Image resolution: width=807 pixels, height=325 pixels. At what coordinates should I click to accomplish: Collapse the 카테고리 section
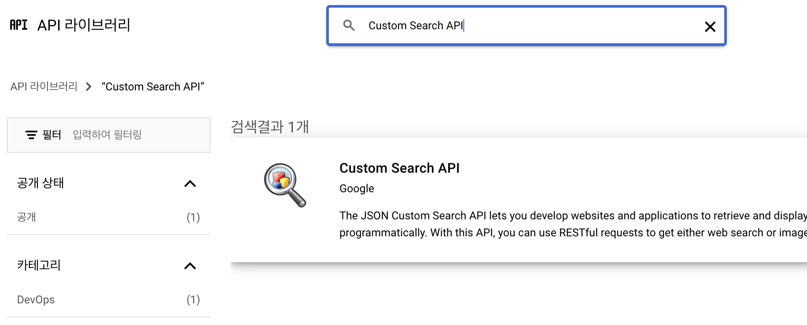190,266
